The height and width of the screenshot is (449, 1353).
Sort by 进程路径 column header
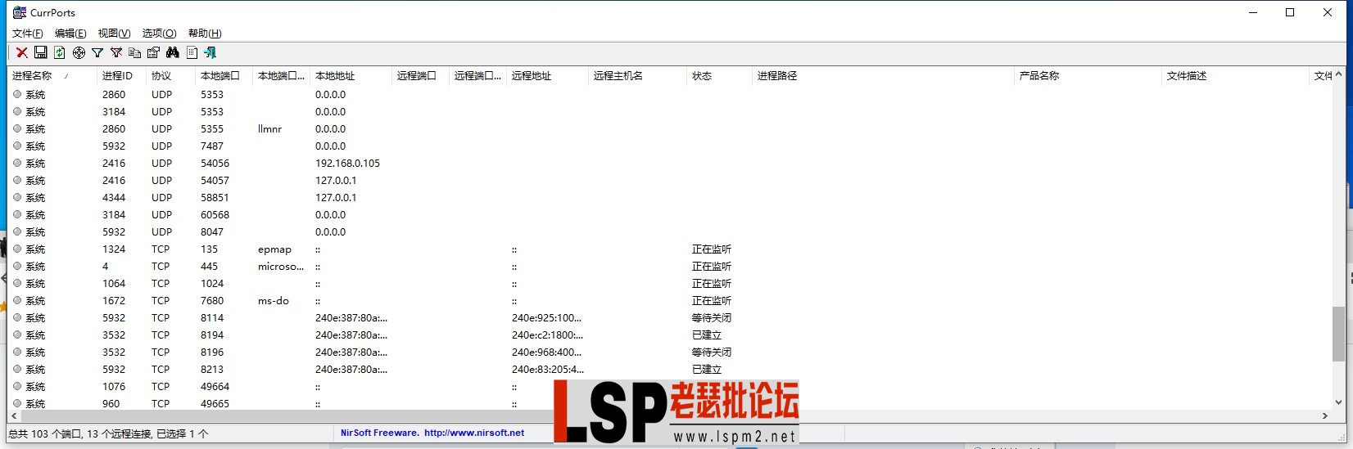click(883, 75)
